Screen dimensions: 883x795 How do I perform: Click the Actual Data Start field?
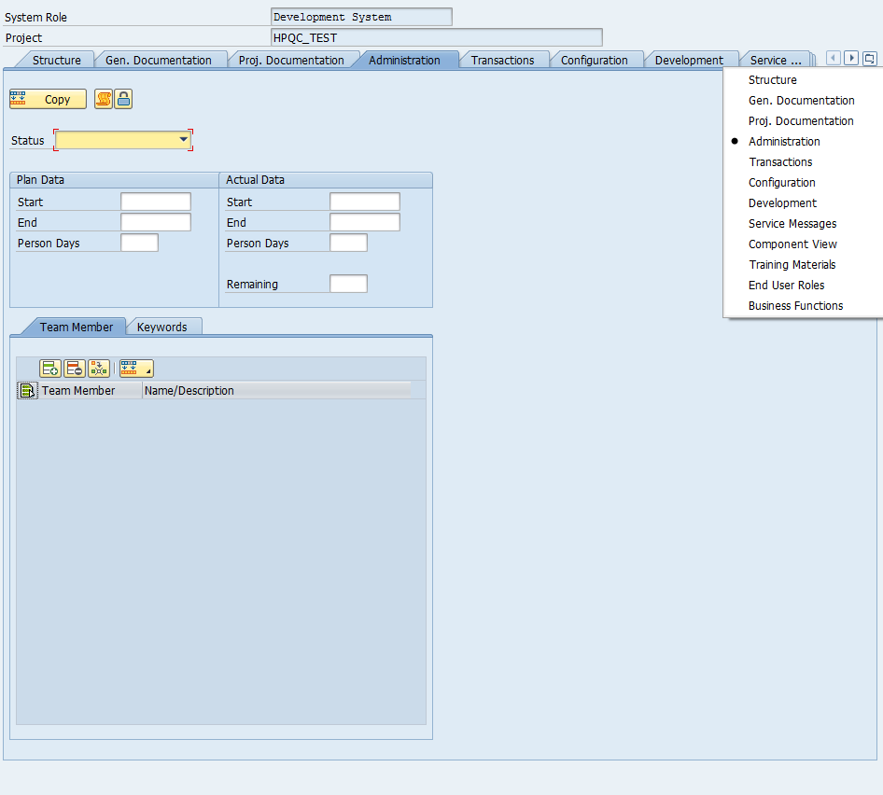[x=365, y=202]
